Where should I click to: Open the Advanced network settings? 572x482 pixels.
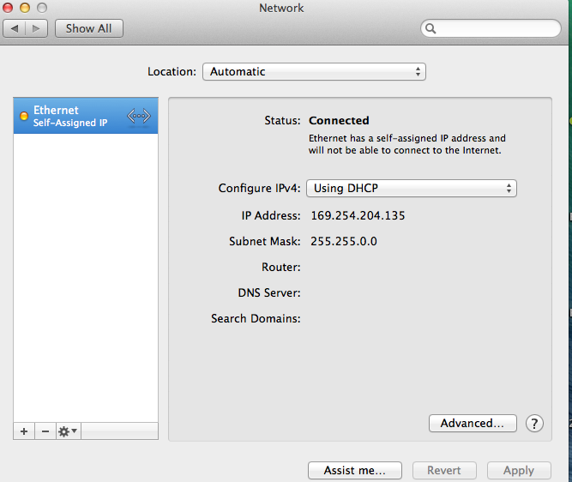pyautogui.click(x=472, y=423)
